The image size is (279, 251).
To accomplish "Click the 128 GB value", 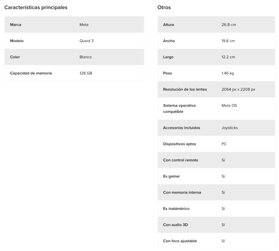I will click(x=86, y=73).
